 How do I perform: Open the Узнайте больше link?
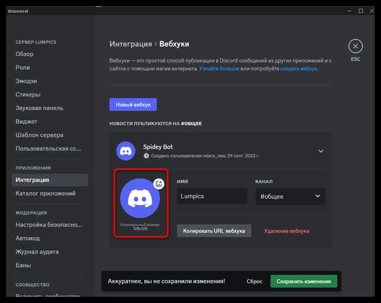(x=219, y=69)
